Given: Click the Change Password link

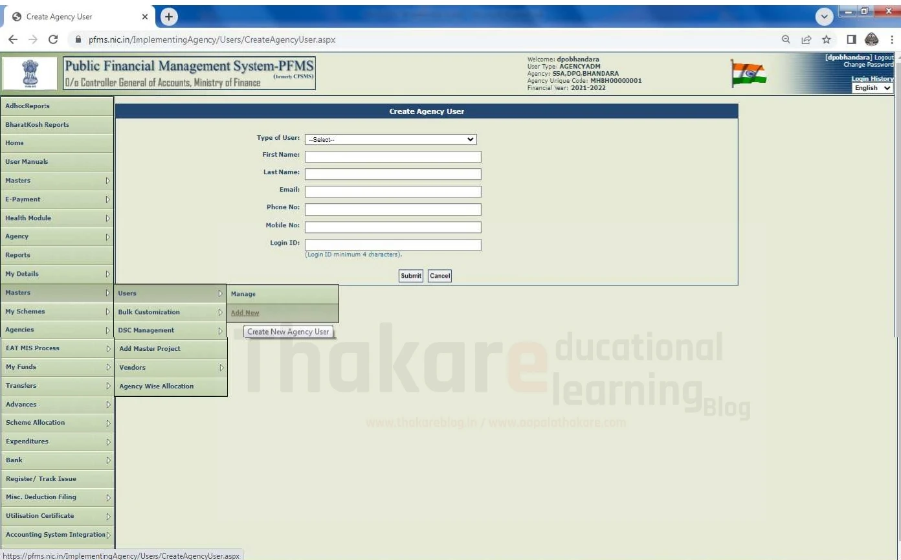Looking at the screenshot, I should click(868, 65).
